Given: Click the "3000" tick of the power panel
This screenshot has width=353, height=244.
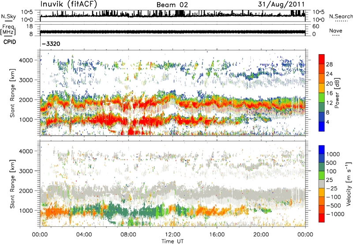Looking at the screenshot, I should [26, 80].
